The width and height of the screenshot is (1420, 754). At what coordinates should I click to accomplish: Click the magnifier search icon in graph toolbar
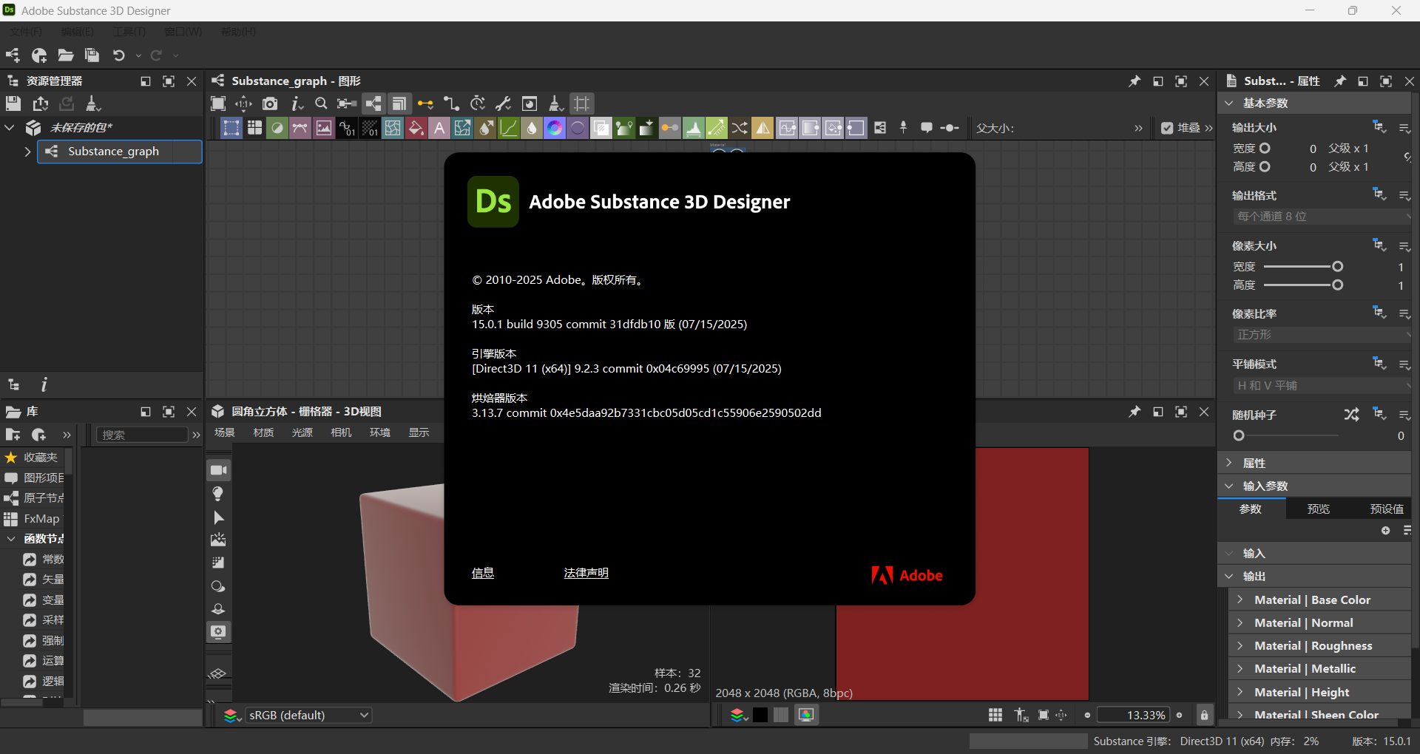click(x=321, y=103)
